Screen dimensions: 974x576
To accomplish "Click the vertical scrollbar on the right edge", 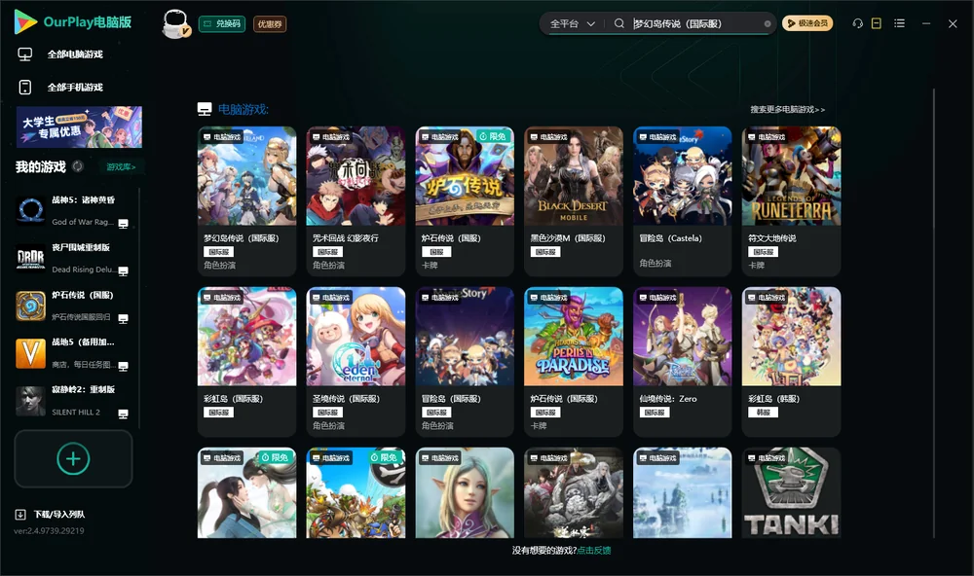I will click(x=934, y=313).
